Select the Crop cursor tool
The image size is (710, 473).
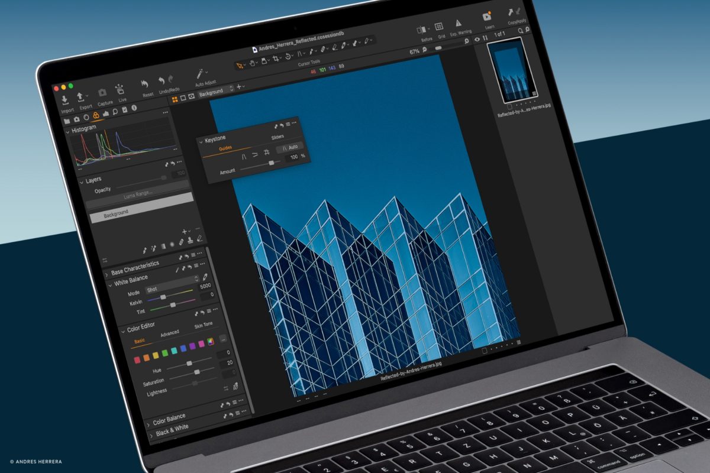(276, 59)
